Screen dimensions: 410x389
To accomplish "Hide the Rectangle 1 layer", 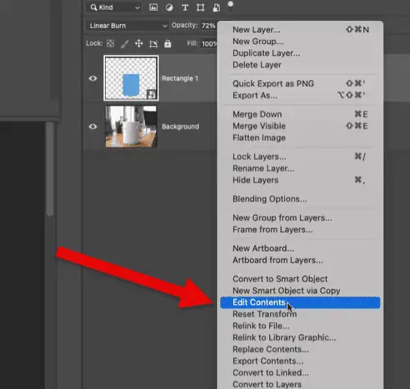I will click(92, 78).
